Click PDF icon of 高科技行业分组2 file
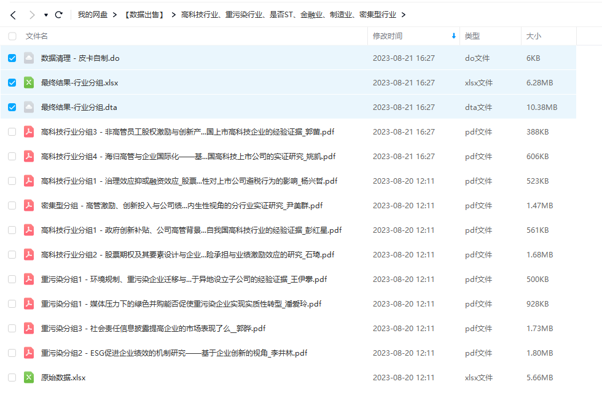The image size is (602, 403). [x=29, y=254]
